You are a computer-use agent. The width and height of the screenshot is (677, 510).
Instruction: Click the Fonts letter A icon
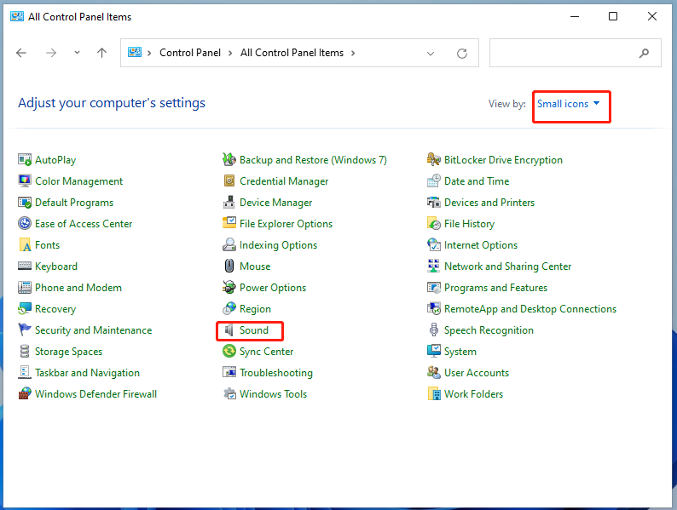click(x=25, y=245)
